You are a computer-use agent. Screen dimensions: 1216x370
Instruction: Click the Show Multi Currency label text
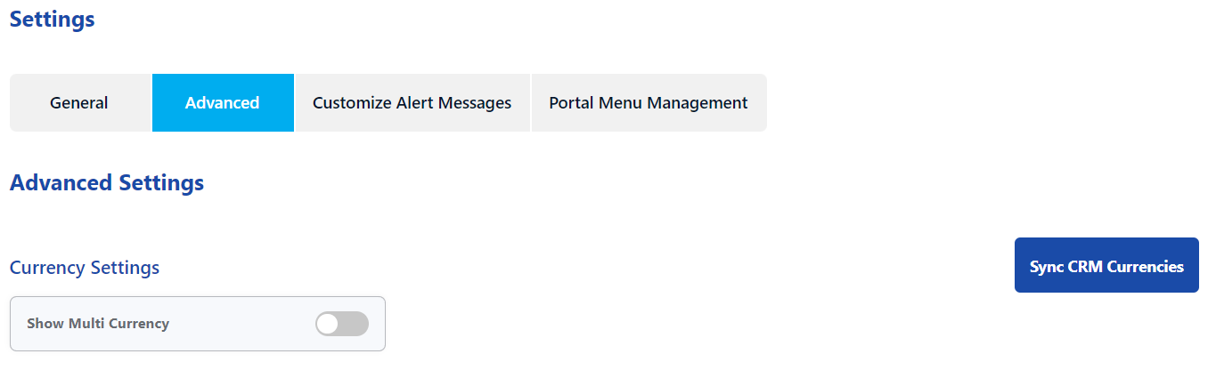pos(98,324)
